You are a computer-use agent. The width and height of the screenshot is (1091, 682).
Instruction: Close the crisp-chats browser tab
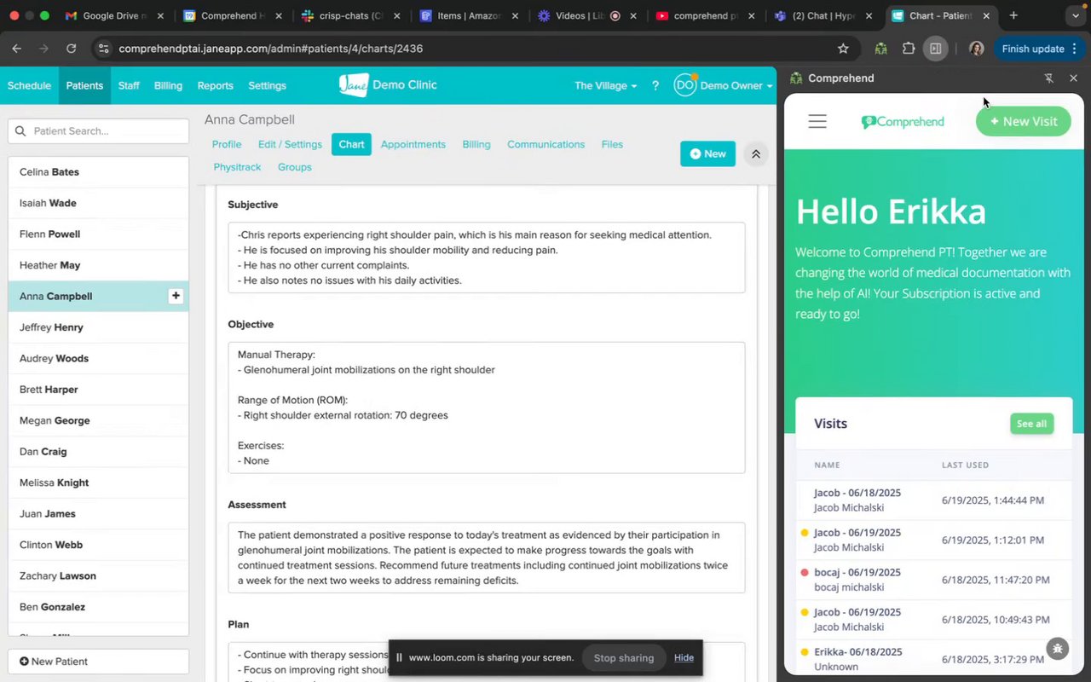click(x=396, y=15)
